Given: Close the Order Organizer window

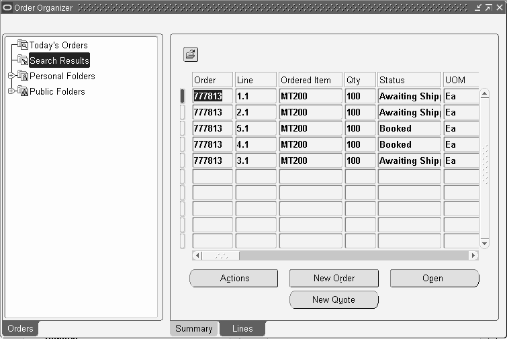Looking at the screenshot, I should pos(500,7).
